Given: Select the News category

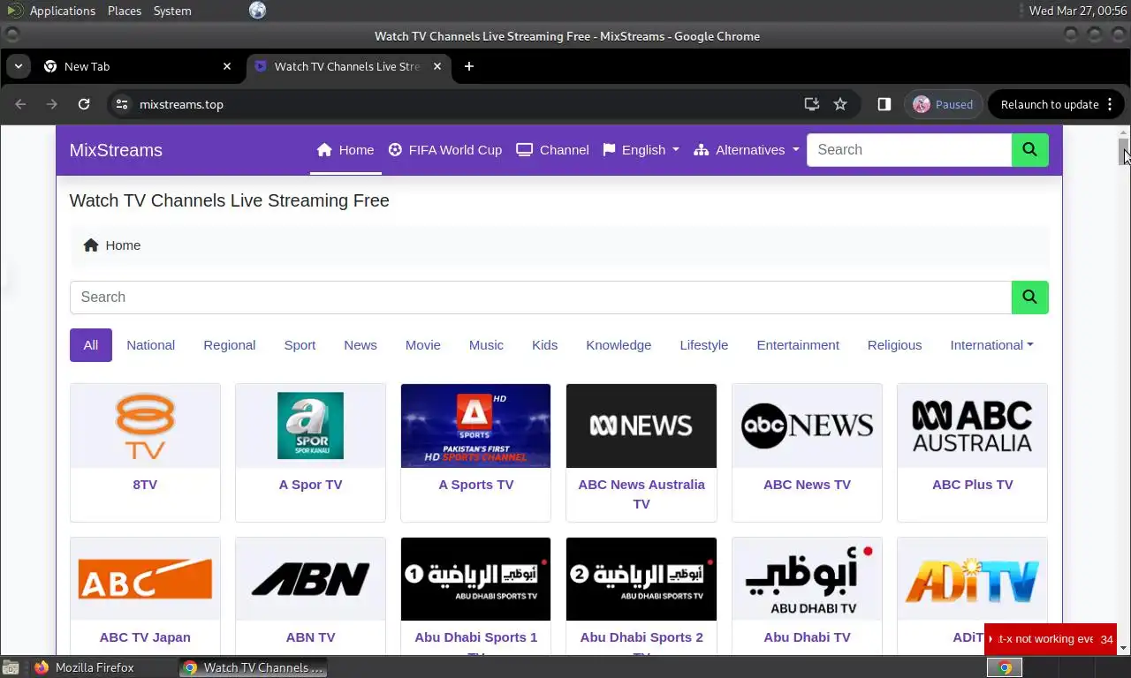Looking at the screenshot, I should click(361, 345).
